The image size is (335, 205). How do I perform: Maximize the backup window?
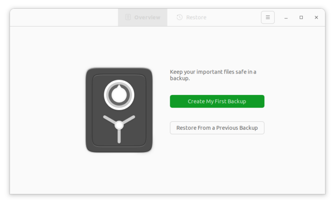pos(301,17)
